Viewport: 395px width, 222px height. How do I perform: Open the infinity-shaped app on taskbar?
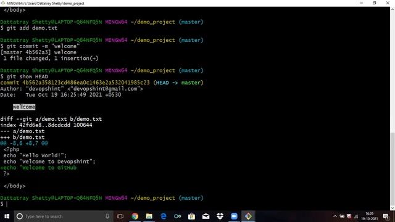(177, 216)
